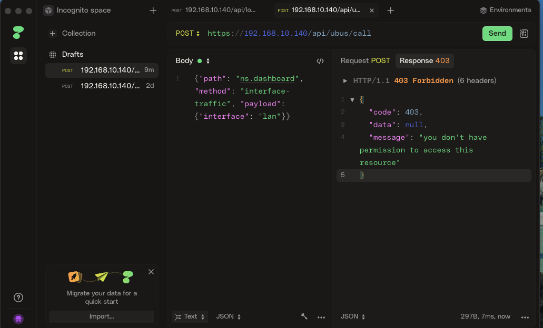
Task: Add a new item with plus beside Incognito space
Action: tap(153, 11)
